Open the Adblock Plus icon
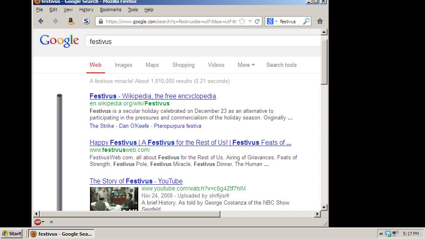 point(38,222)
